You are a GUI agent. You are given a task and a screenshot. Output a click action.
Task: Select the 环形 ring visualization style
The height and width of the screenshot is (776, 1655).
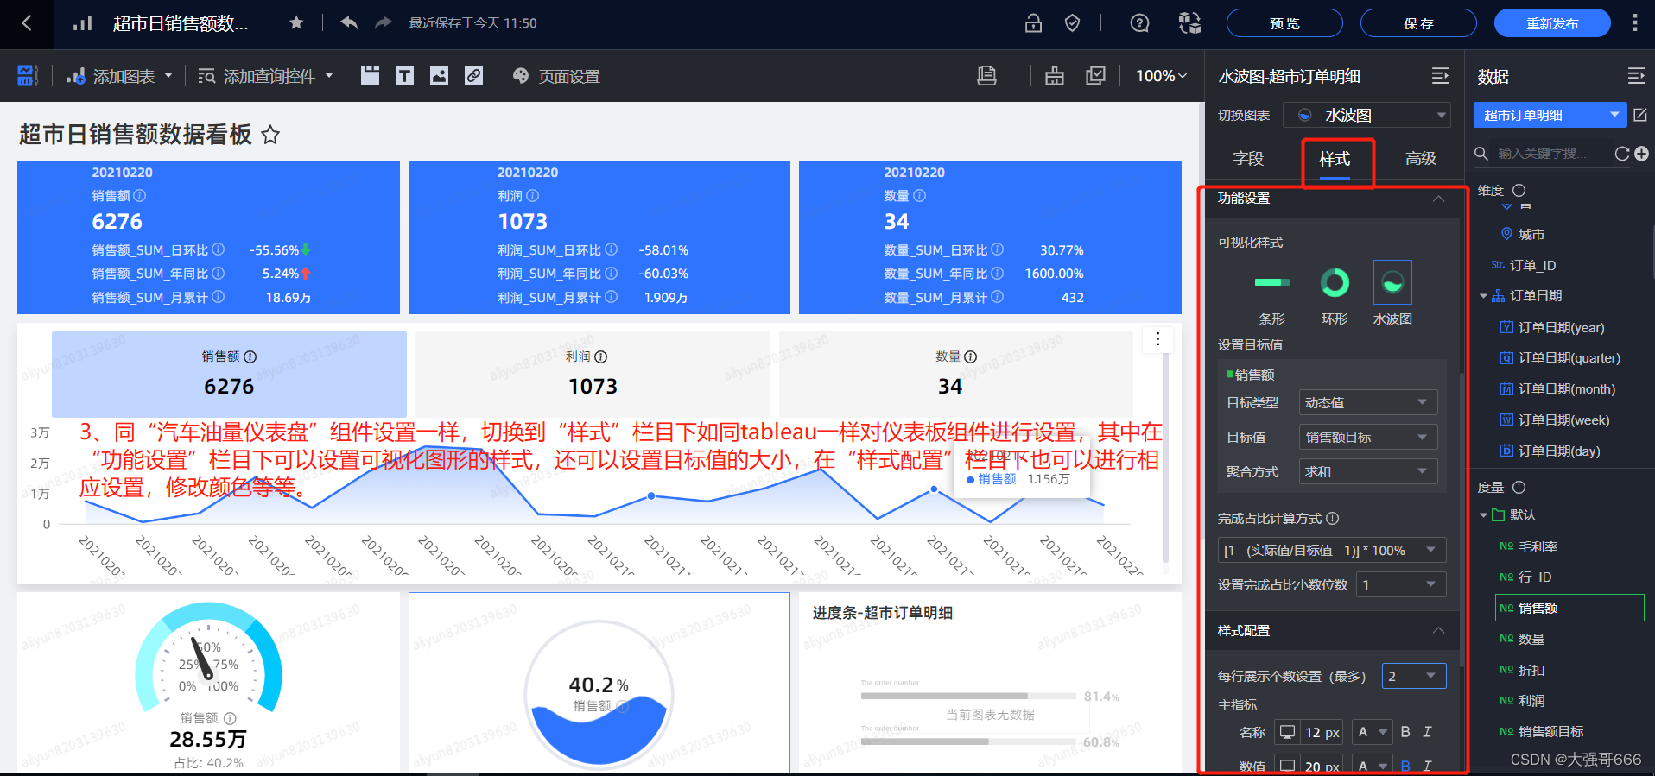(x=1335, y=295)
